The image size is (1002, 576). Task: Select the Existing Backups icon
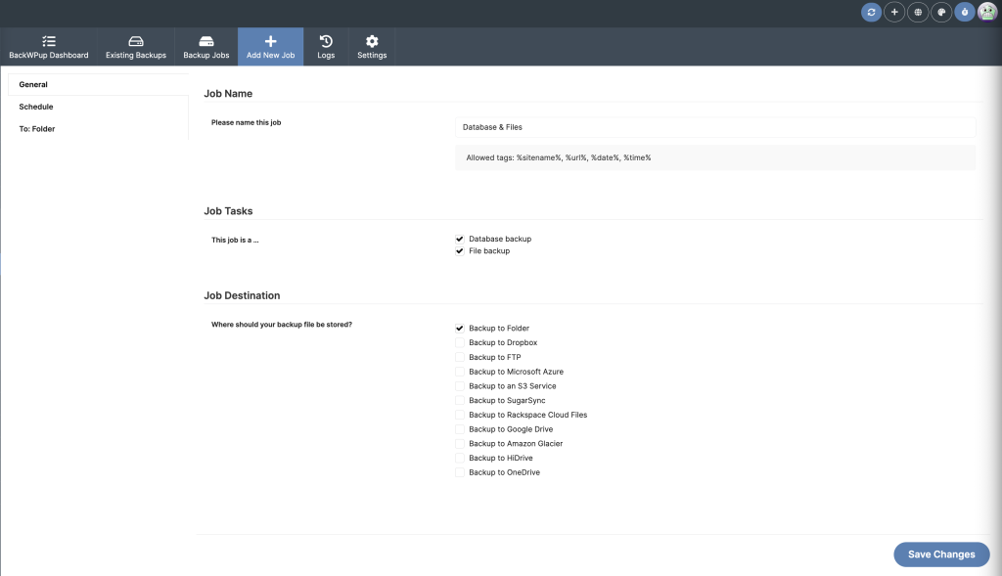pos(135,39)
